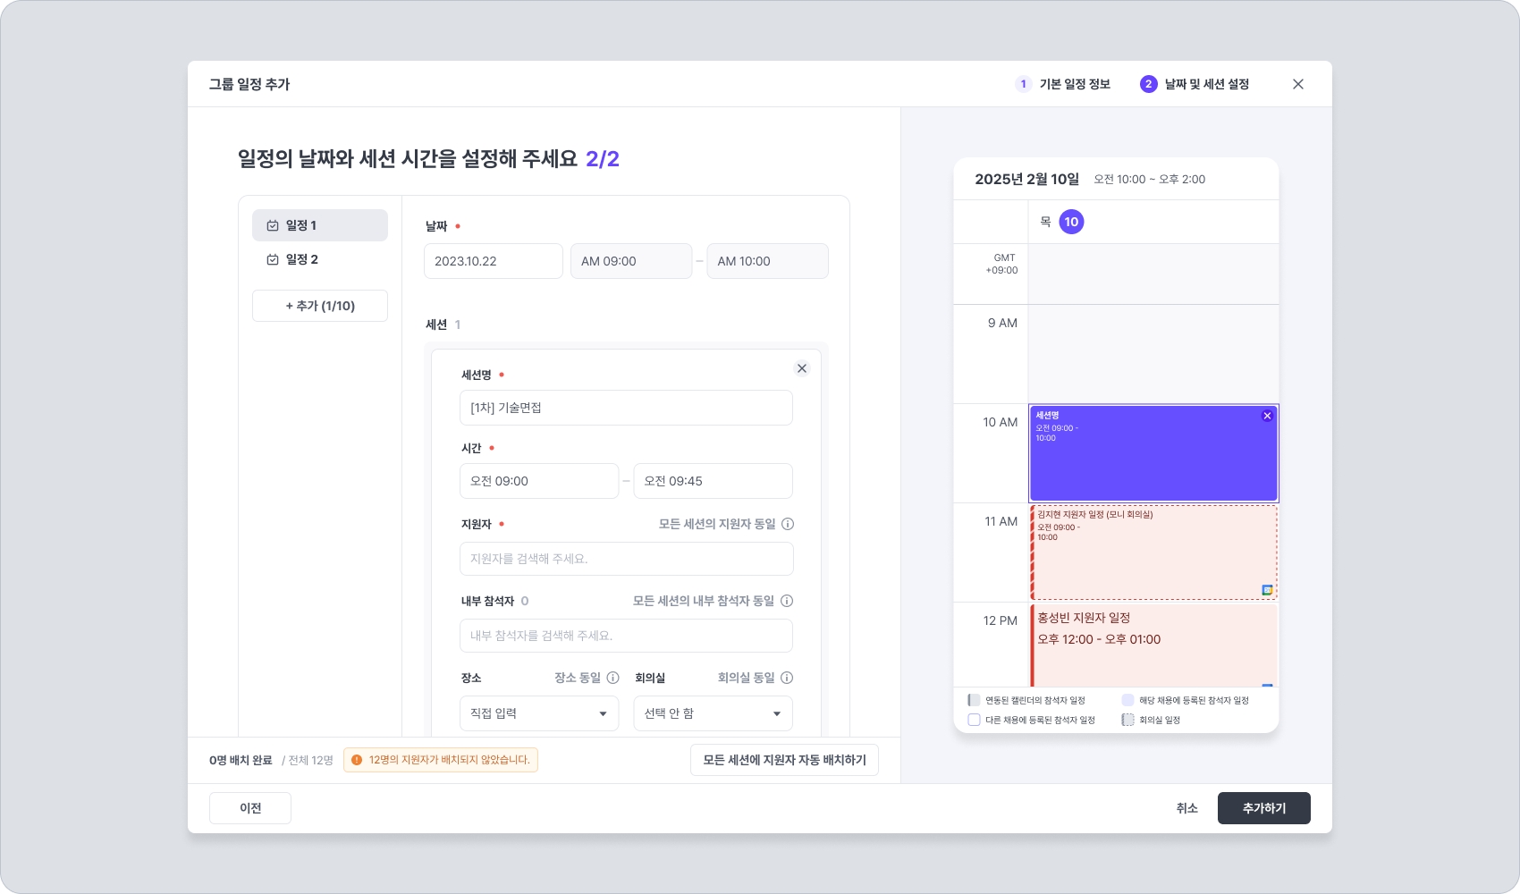Select the 김지현 지원자 일정 calendar event
1520x894 pixels.
click(x=1153, y=552)
